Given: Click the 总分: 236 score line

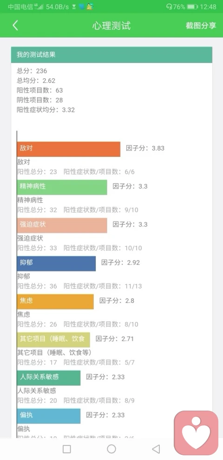Looking at the screenshot, I should tap(32, 71).
